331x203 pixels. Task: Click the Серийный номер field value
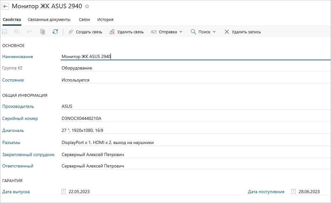click(x=81, y=118)
